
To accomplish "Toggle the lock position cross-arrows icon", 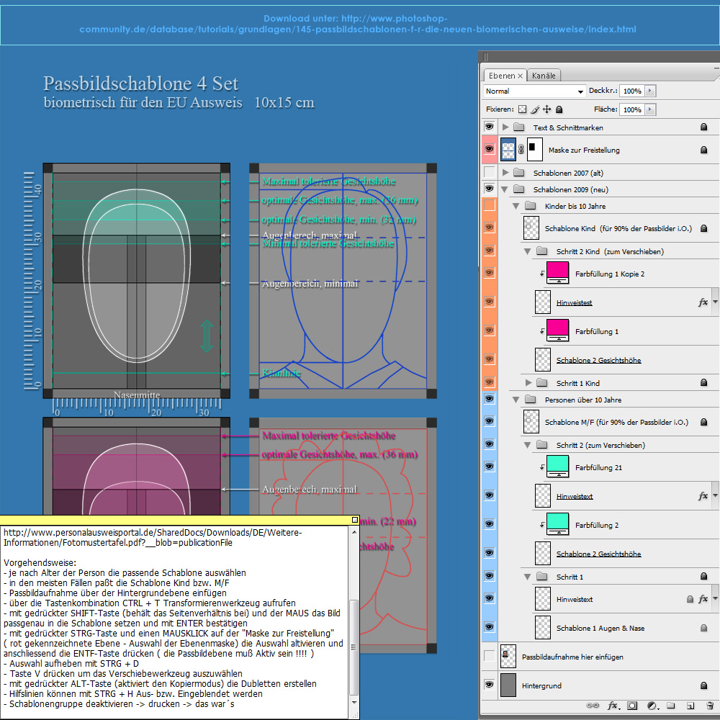I will point(547,109).
